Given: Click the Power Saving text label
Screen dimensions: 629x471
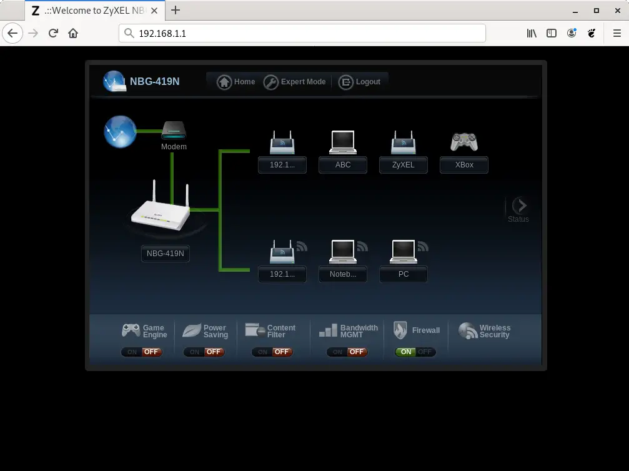Looking at the screenshot, I should [216, 331].
